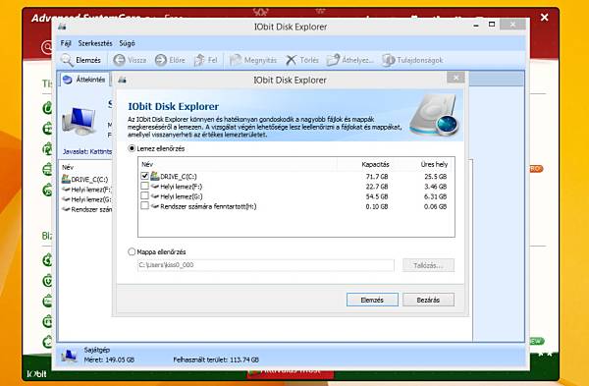Viewport: 589px width, 386px height.
Task: Click Felhasznált terület: 113.74 GB status text
Action: click(216, 359)
